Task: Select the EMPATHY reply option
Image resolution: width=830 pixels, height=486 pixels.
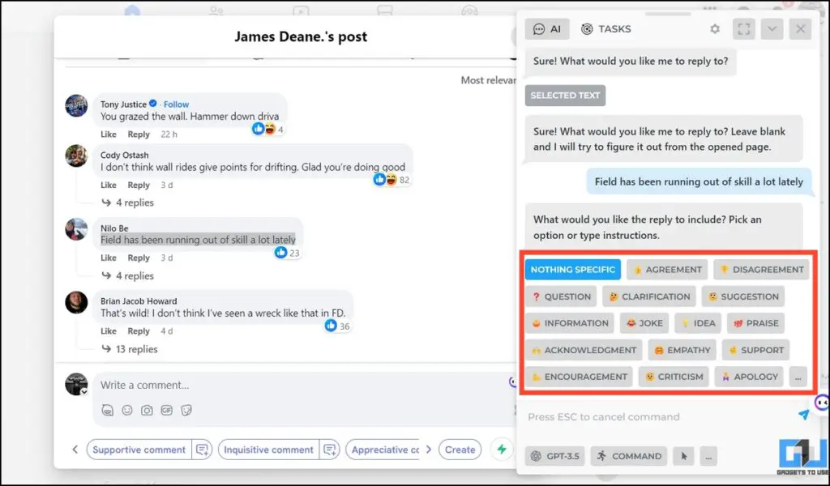Action: [682, 350]
